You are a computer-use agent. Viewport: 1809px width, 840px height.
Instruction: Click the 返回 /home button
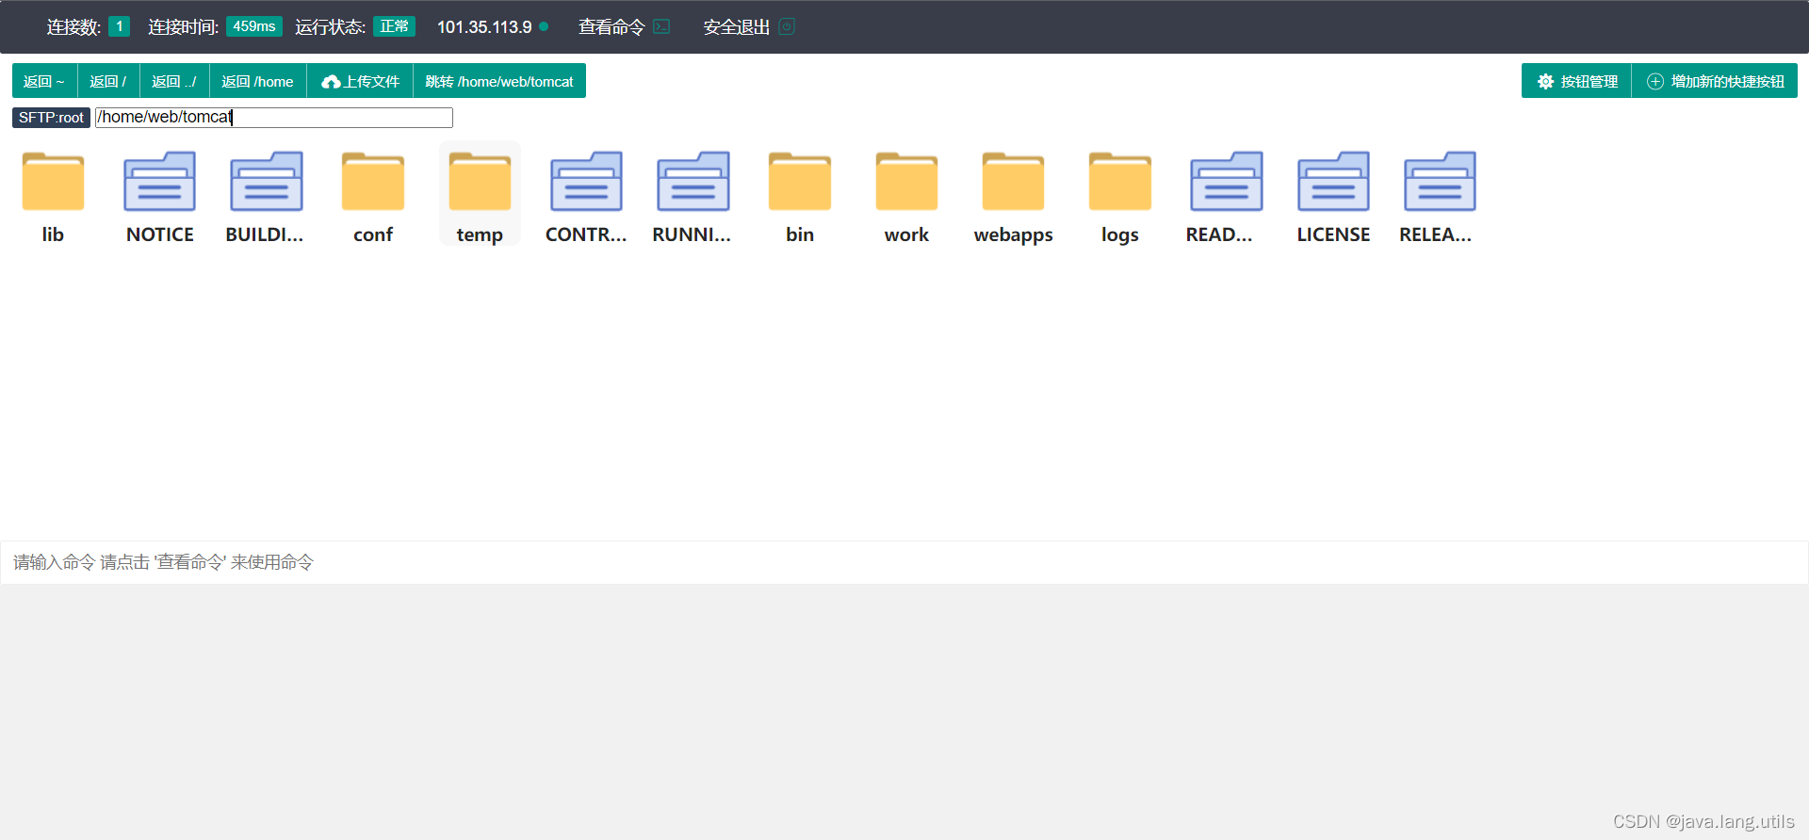tap(257, 81)
